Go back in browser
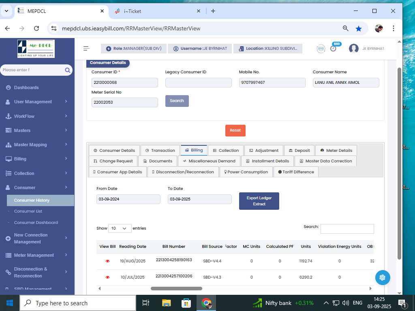The width and height of the screenshot is (415, 311). [7, 28]
